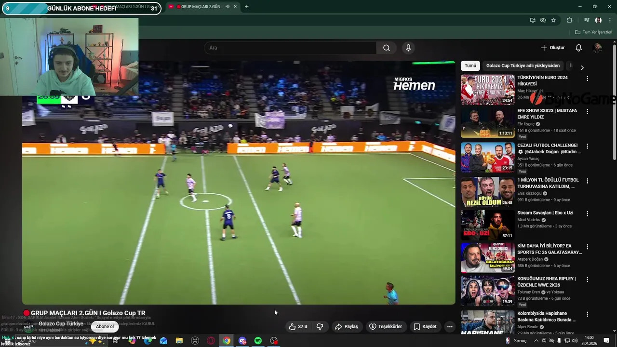This screenshot has height=347, width=617.
Task: Select the Tümü filter chip
Action: pyautogui.click(x=470, y=66)
